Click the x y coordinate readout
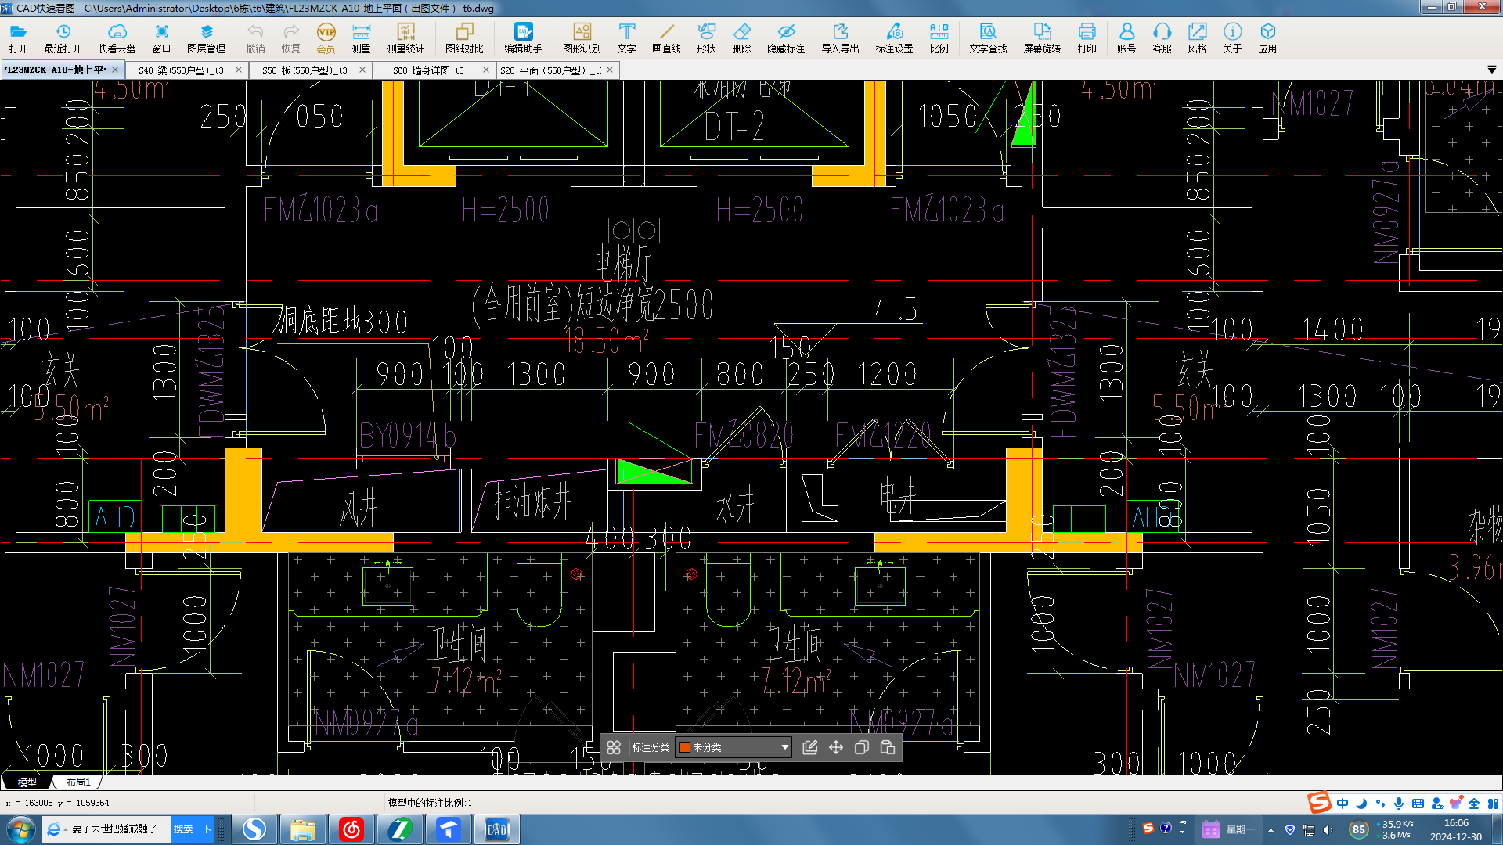 tap(57, 803)
